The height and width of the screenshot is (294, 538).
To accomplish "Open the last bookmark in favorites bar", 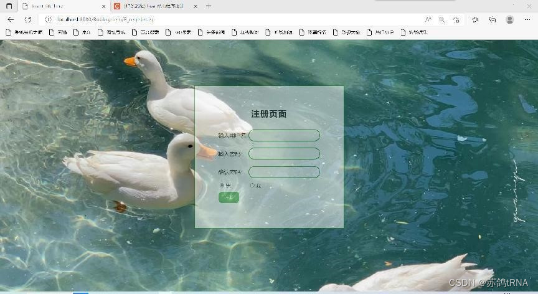I will click(414, 32).
